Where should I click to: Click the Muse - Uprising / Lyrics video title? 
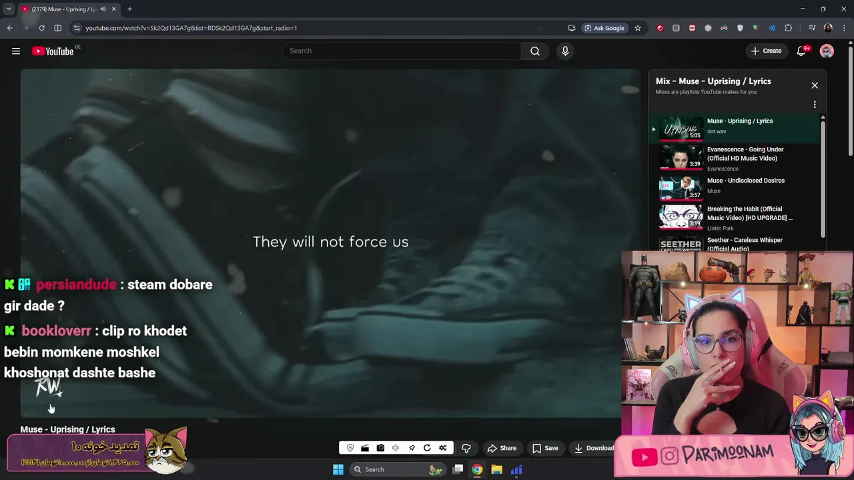click(67, 429)
